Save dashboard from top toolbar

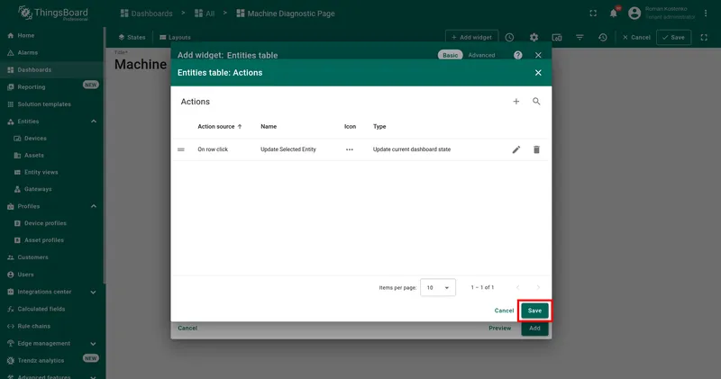click(673, 37)
